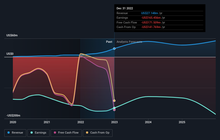Click the US$27.148m revenue value
The height and width of the screenshot is (140, 220).
[x=150, y=13]
